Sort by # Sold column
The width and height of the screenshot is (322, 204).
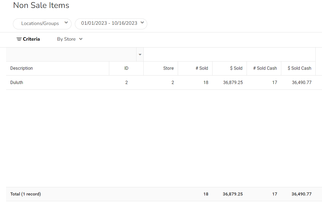point(202,68)
